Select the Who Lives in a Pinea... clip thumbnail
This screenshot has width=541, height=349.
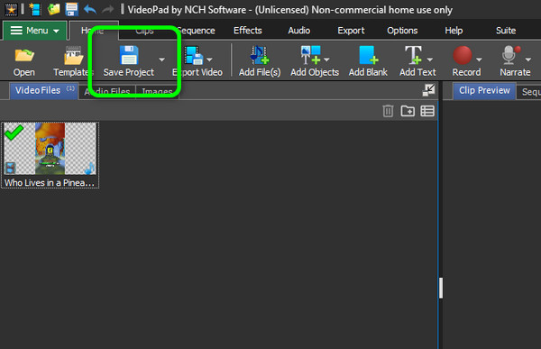pyautogui.click(x=50, y=149)
